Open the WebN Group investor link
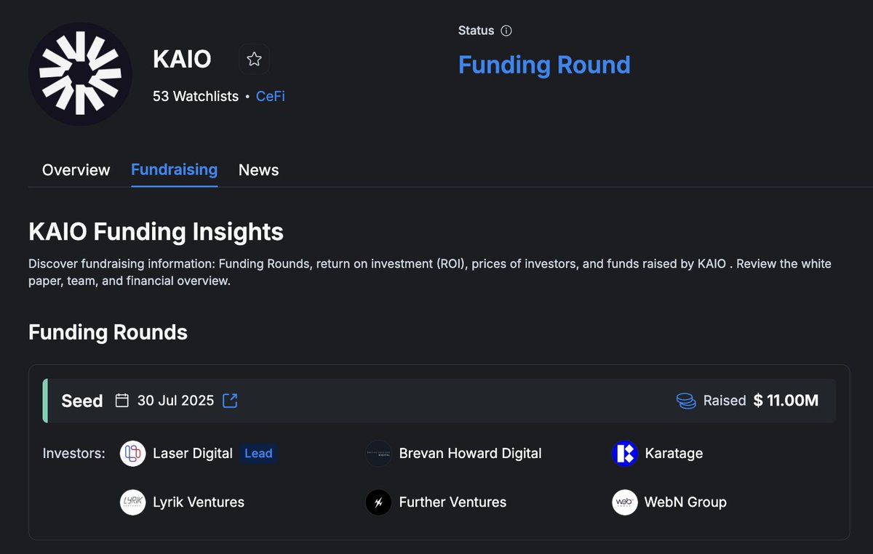This screenshot has width=873, height=554. [x=685, y=502]
